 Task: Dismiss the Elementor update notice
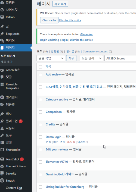(81, 40)
